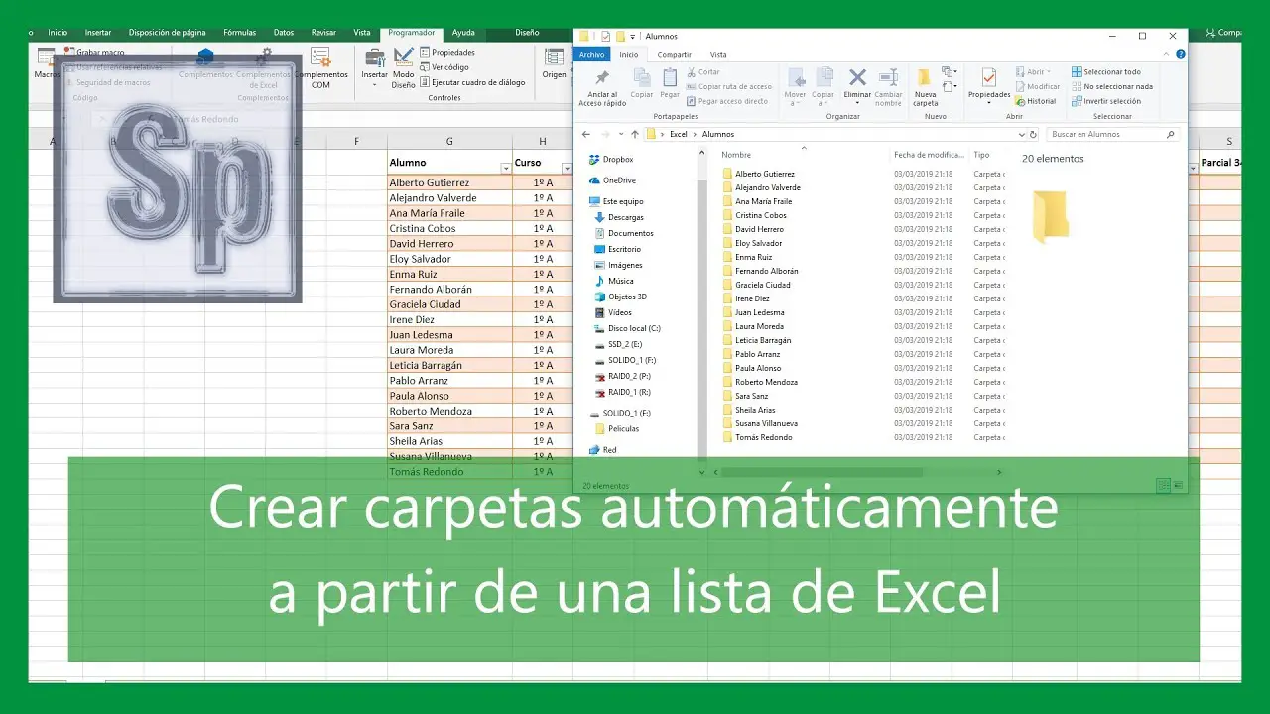Click Copiar ruta de acceso
The height and width of the screenshot is (714, 1270).
pyautogui.click(x=734, y=86)
